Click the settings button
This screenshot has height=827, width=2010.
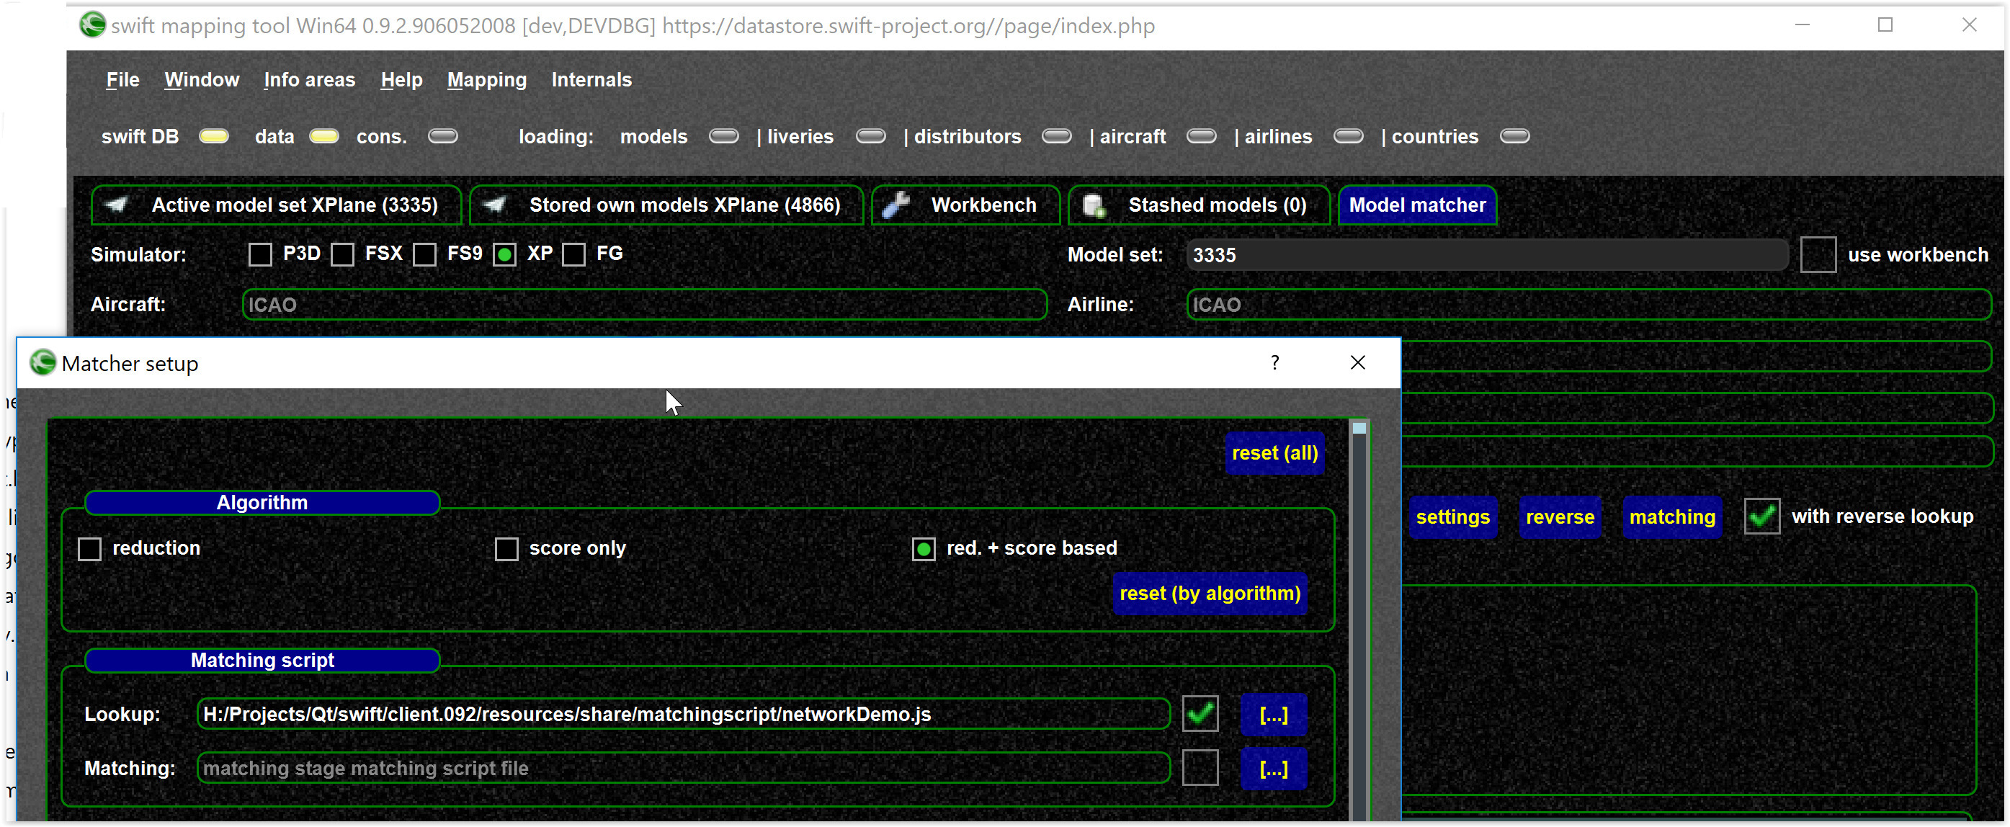tap(1452, 517)
